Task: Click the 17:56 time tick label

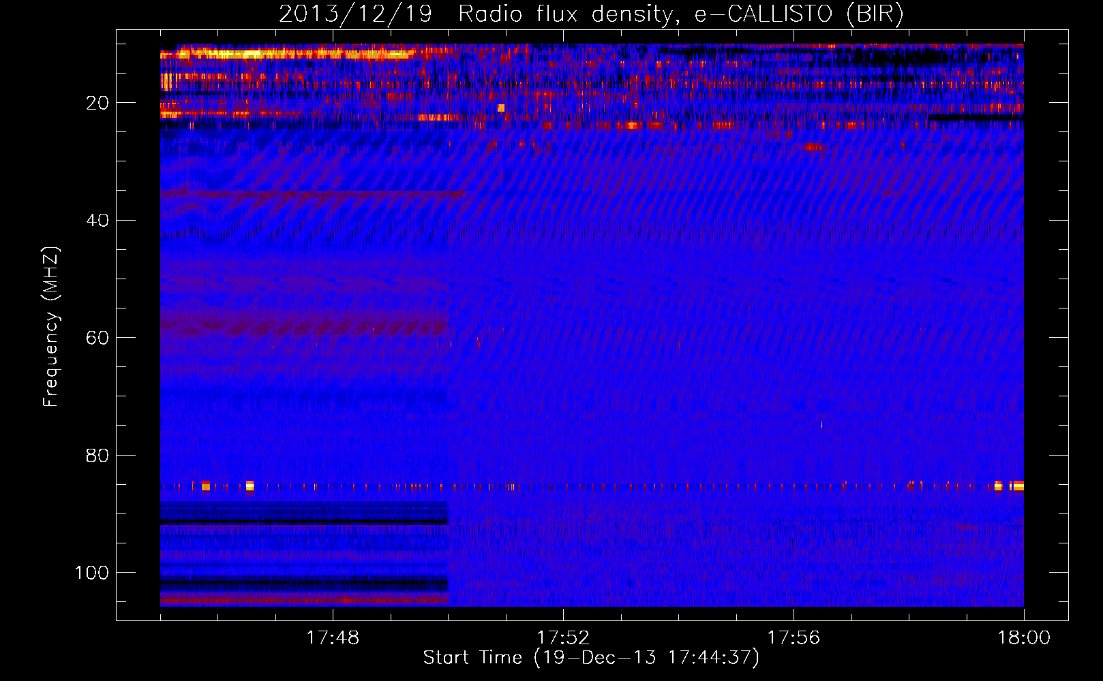Action: (x=794, y=638)
